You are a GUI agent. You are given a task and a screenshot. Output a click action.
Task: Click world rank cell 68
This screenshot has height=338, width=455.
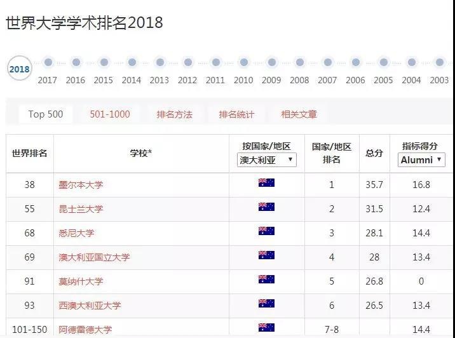30,233
